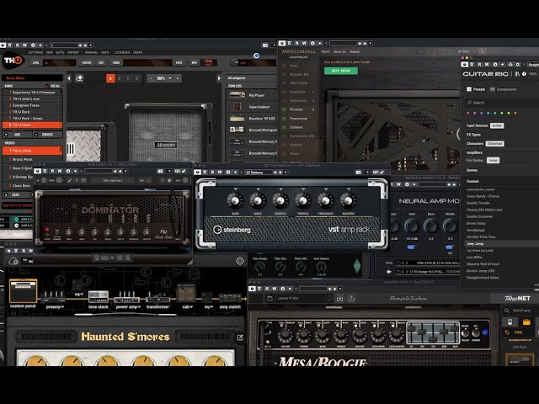Select SuperCabinet in TH-U component list

click(x=252, y=107)
